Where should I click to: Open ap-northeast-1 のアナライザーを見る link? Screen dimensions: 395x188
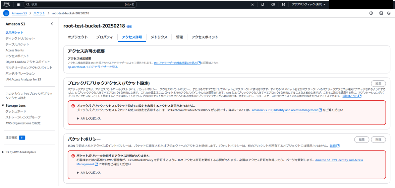pyautogui.click(x=93, y=67)
